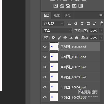
Task: Add an Invert adjustment layer
Action: click(56, 6)
